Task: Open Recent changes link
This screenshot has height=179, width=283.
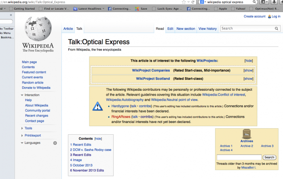Action: tap(37, 116)
